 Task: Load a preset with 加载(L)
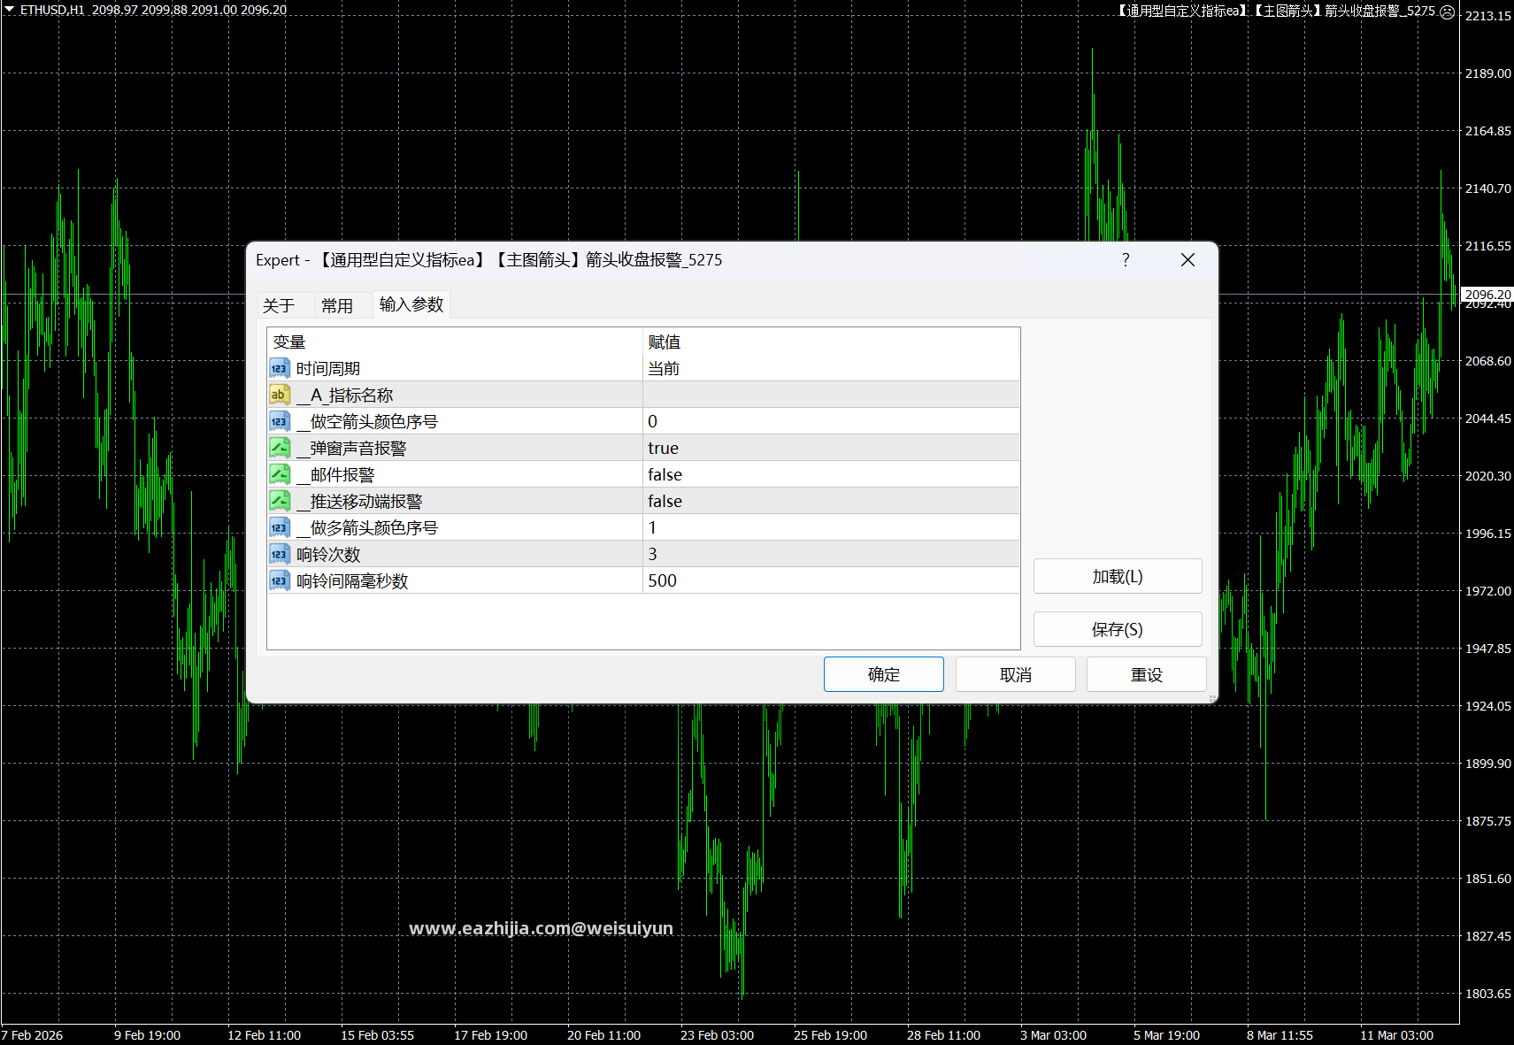(x=1118, y=576)
